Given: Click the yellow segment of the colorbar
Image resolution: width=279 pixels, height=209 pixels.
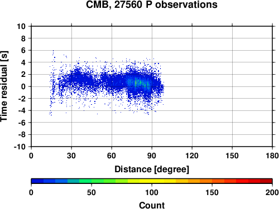Looking at the screenshot, I should click(x=152, y=181).
